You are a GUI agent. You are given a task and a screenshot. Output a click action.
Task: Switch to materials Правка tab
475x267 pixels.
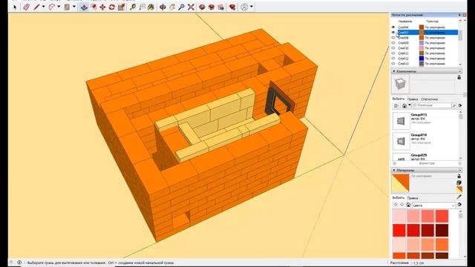(x=413, y=198)
